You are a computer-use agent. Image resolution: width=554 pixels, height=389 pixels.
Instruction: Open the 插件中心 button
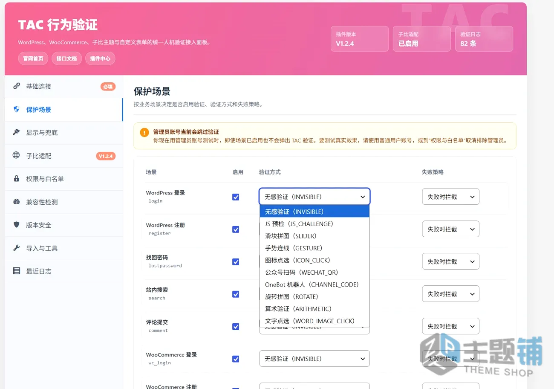(100, 58)
